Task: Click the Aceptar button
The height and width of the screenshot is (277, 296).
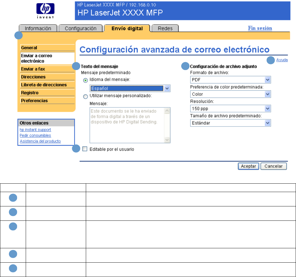Action: click(x=248, y=166)
